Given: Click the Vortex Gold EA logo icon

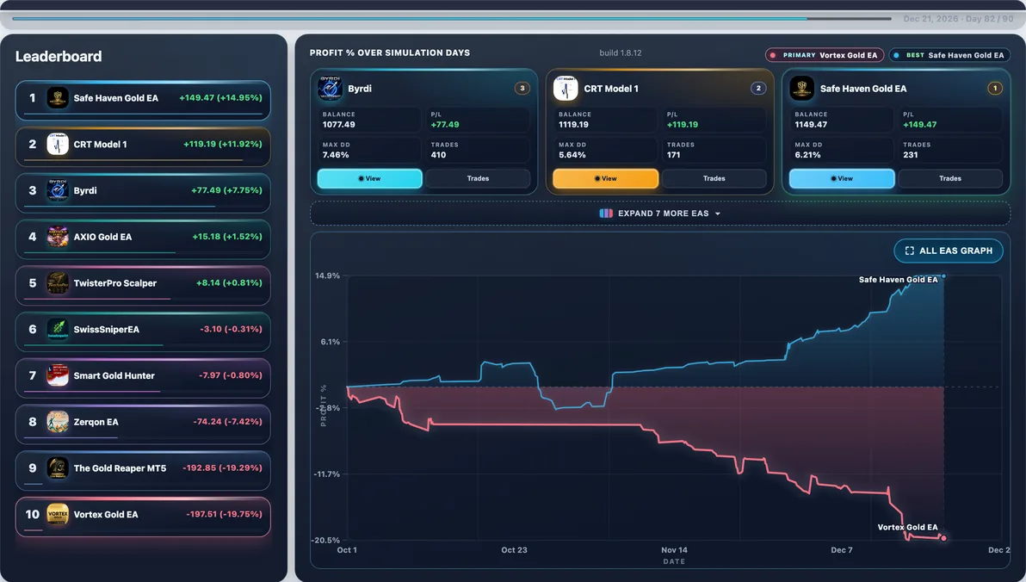Looking at the screenshot, I should click(58, 515).
